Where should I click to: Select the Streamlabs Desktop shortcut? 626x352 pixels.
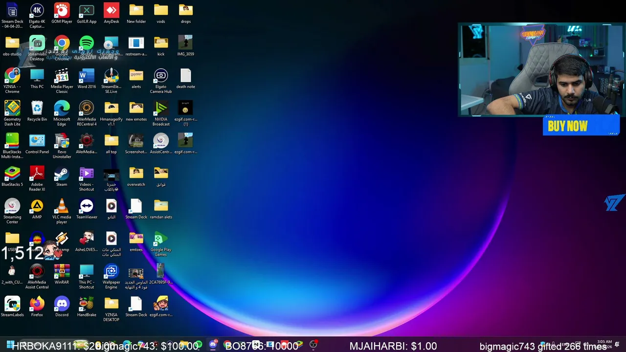coord(37,48)
